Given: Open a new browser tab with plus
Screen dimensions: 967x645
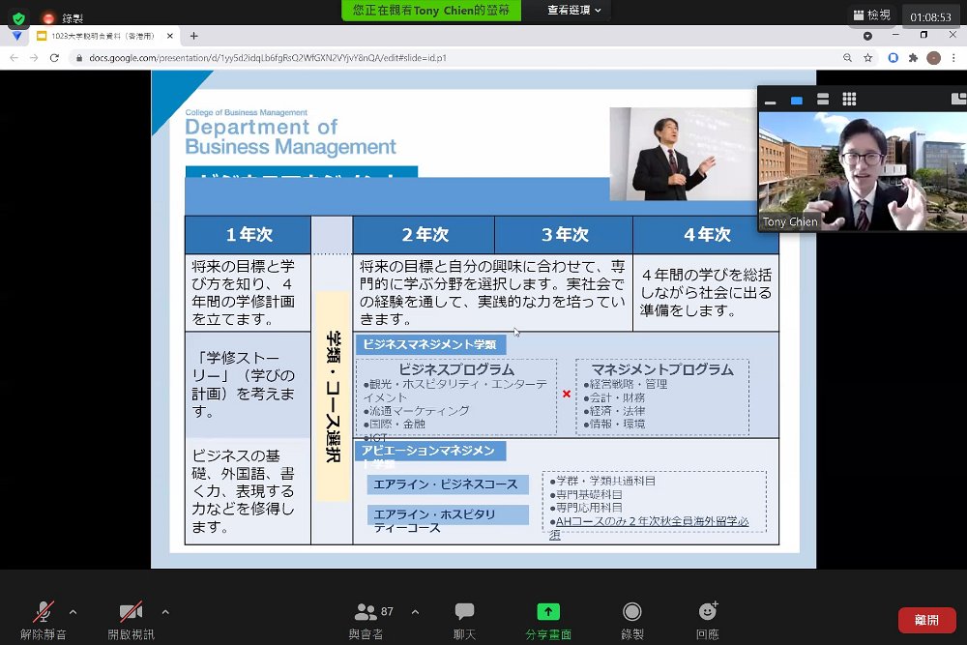Looking at the screenshot, I should pyautogui.click(x=193, y=37).
